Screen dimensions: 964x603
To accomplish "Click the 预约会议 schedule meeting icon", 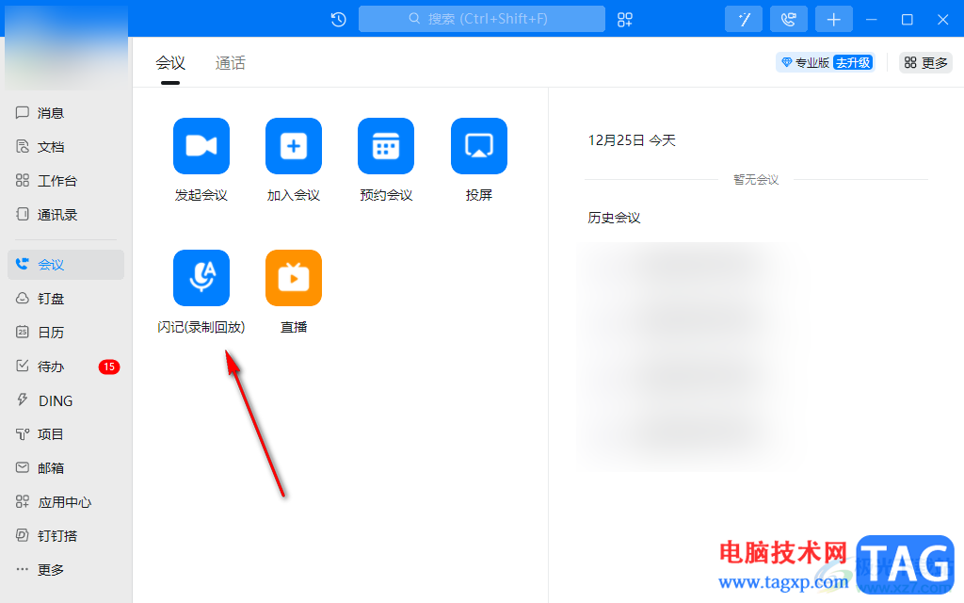I will point(386,146).
